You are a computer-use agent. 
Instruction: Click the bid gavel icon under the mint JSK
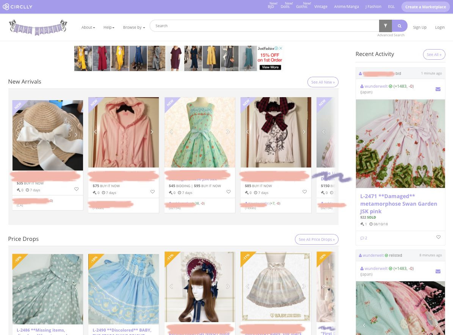(x=171, y=192)
